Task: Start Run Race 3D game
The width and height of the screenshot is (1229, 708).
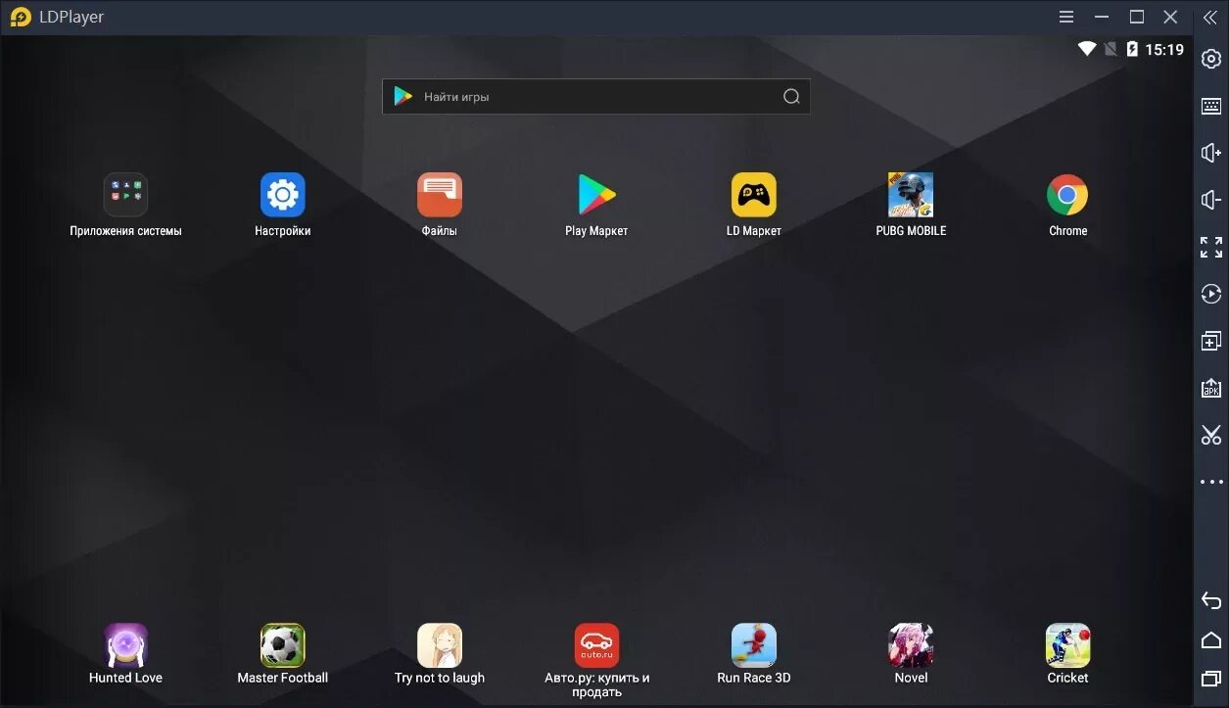Action: click(x=754, y=645)
